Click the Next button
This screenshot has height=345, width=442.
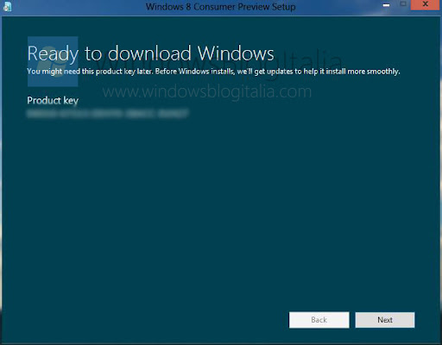tap(385, 320)
